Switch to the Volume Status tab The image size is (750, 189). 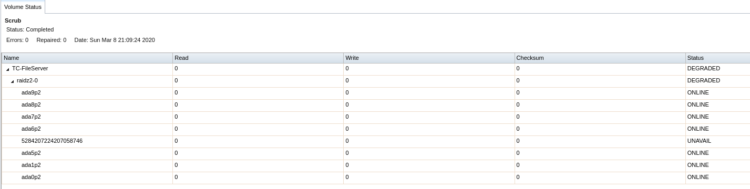click(23, 7)
